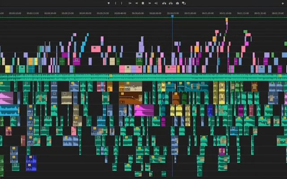Click the Extract icon
The height and width of the screenshot is (179, 287).
coord(171,3)
